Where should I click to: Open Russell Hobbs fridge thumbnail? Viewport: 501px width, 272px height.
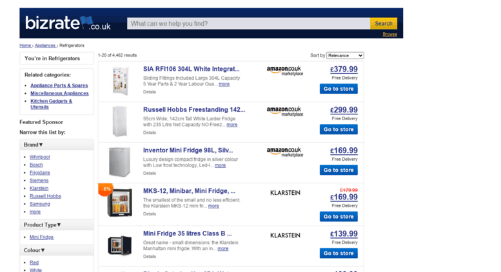(120, 122)
